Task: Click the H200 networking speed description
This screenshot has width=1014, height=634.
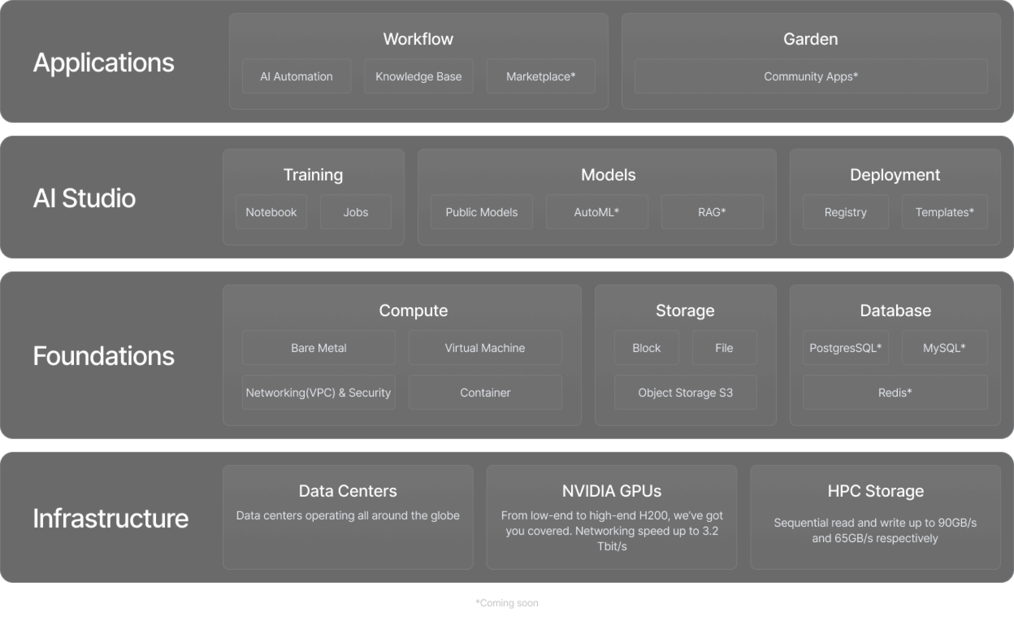Action: pyautogui.click(x=612, y=530)
